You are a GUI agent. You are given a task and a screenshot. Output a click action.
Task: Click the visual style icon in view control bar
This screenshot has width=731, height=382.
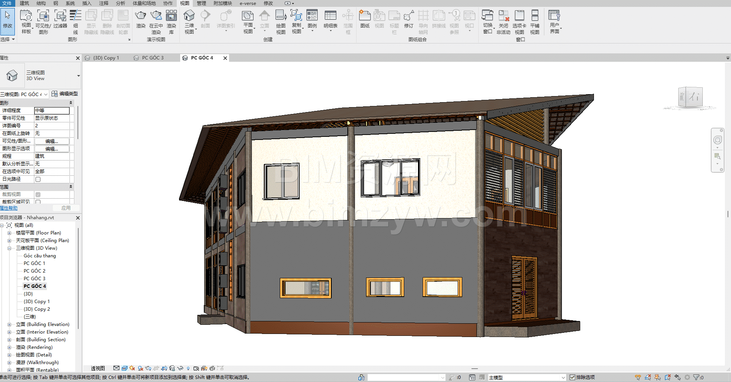tap(124, 368)
